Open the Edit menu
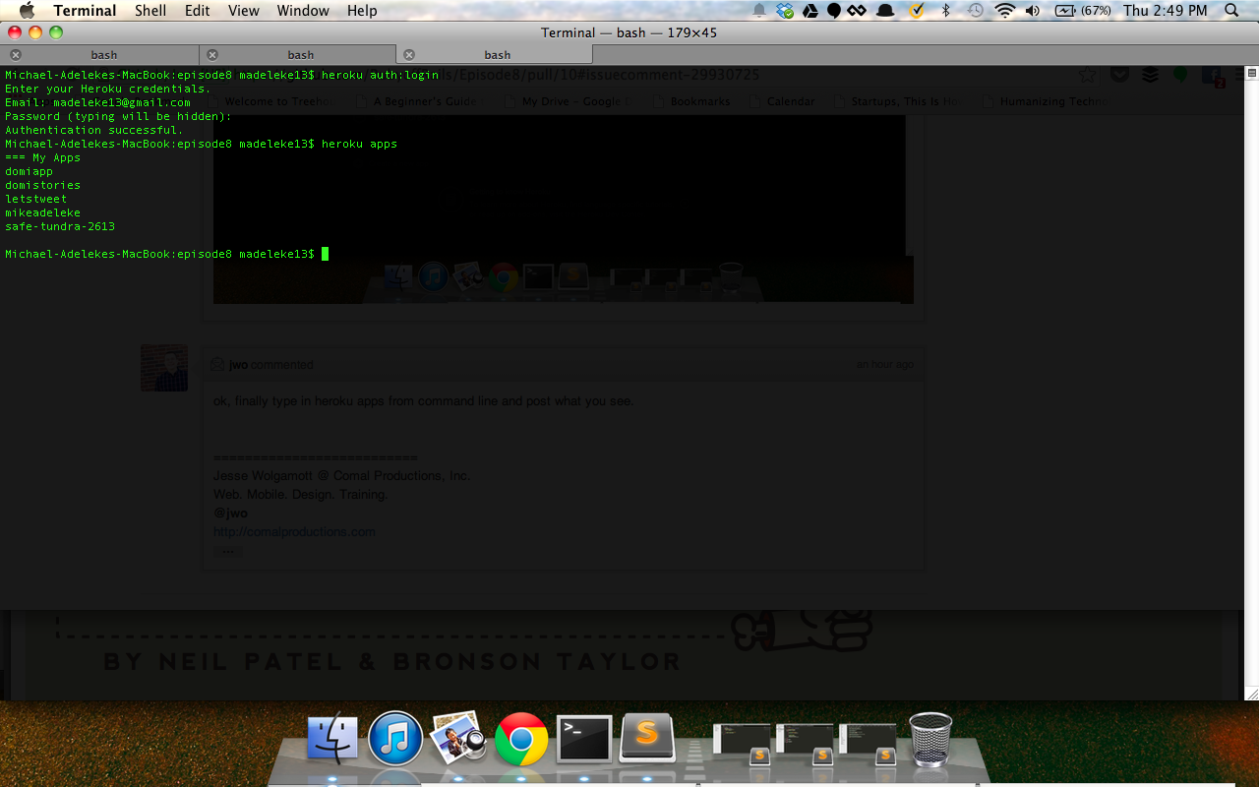 click(x=198, y=11)
